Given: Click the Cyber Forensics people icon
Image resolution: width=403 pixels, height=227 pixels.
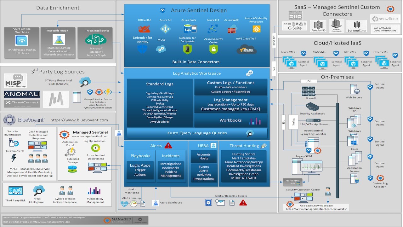Looking at the screenshot, I should 66,190.
